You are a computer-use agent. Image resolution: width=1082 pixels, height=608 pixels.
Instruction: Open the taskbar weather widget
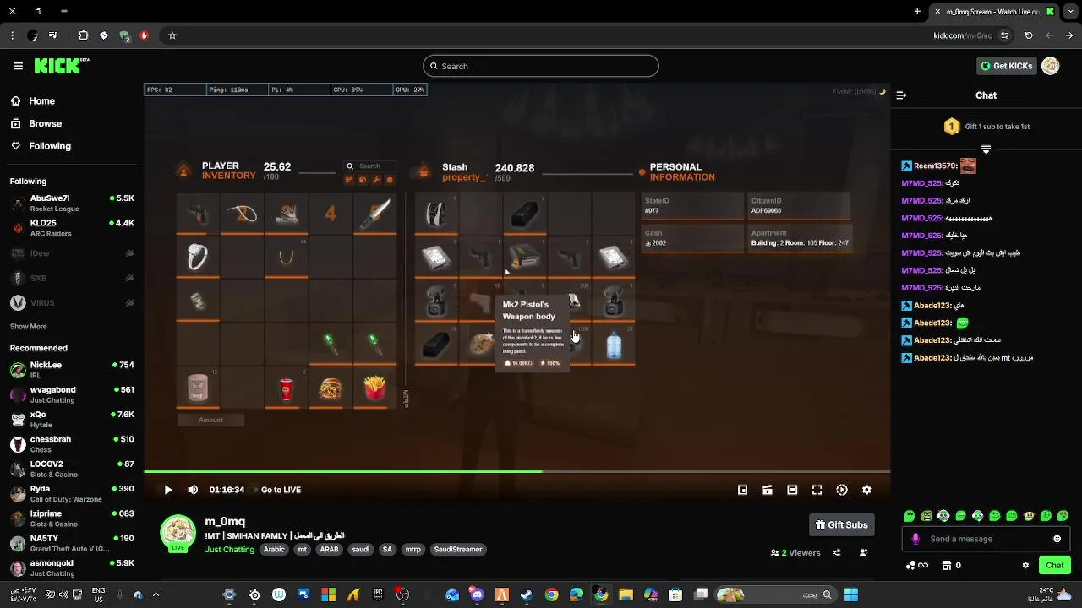coord(1051,594)
